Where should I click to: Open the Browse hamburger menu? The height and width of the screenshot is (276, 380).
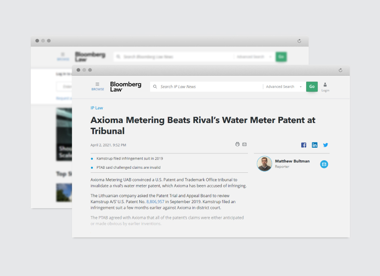pyautogui.click(x=97, y=86)
